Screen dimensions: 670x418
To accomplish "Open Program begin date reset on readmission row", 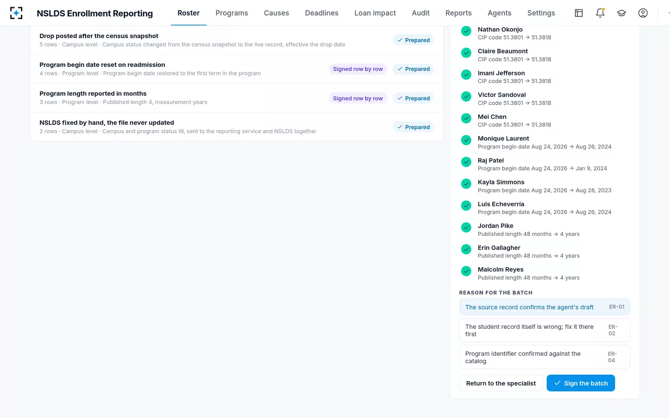I will coord(237,69).
